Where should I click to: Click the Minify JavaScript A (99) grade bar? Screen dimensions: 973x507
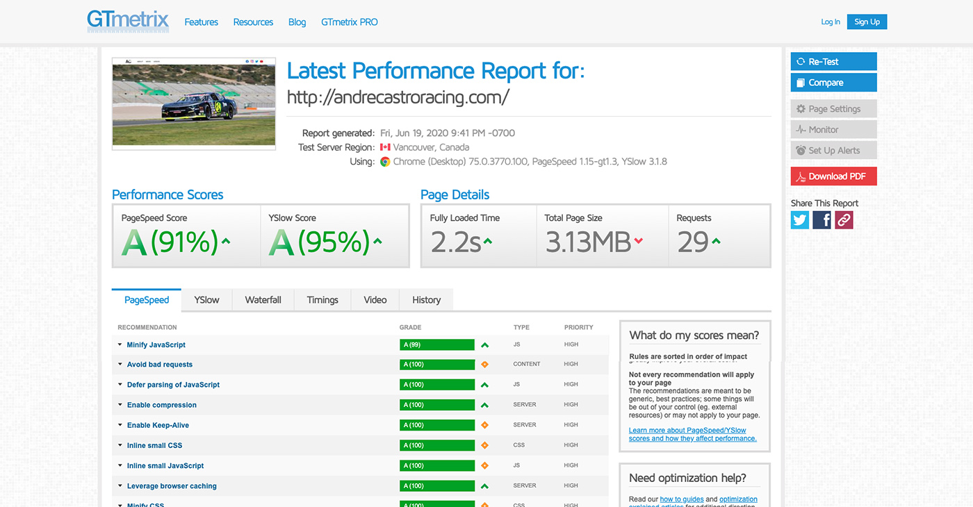coord(437,344)
